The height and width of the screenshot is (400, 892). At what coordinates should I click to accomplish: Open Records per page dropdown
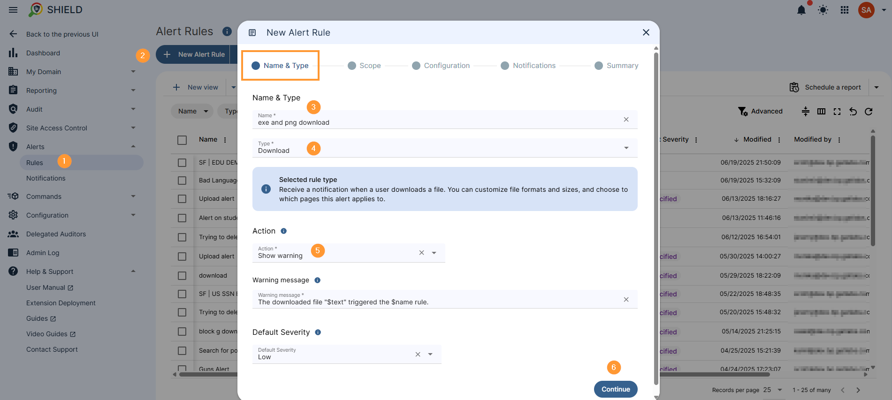[773, 390]
